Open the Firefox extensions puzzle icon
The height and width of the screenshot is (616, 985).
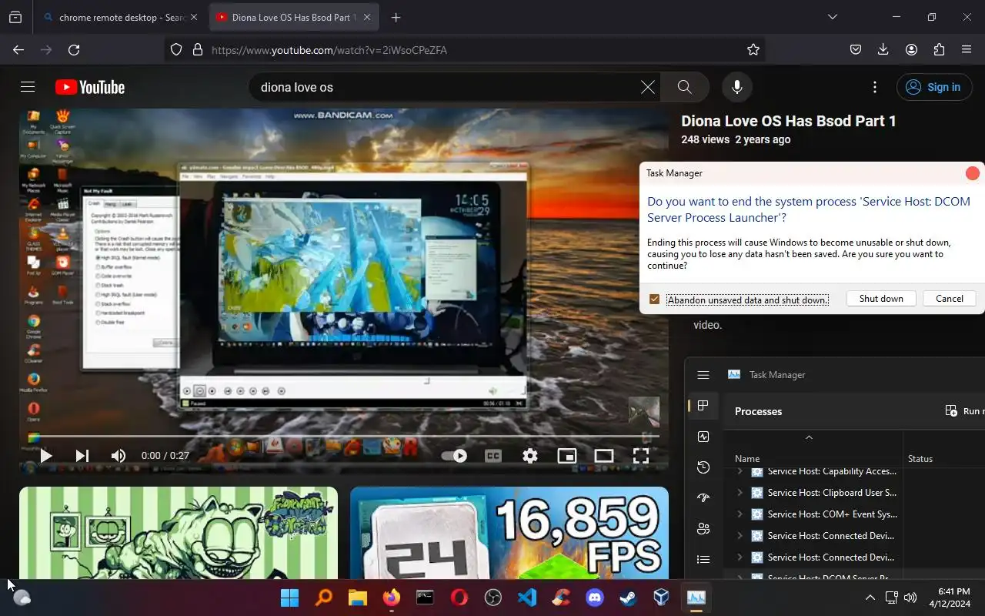[939, 49]
